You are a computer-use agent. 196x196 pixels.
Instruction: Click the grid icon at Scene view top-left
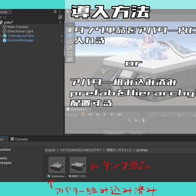pyautogui.click(x=68, y=12)
